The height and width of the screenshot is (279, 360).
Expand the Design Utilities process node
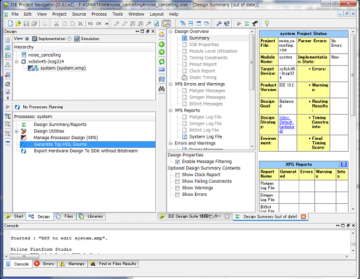tap(17, 131)
